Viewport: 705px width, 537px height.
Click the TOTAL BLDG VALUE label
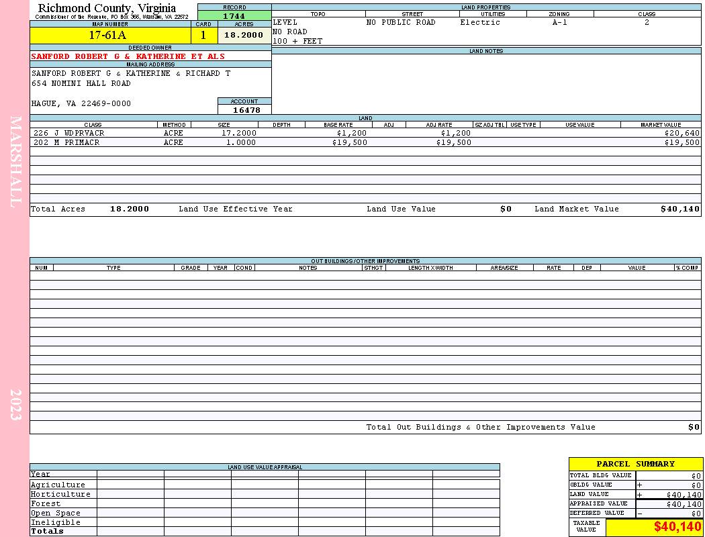coord(601,475)
